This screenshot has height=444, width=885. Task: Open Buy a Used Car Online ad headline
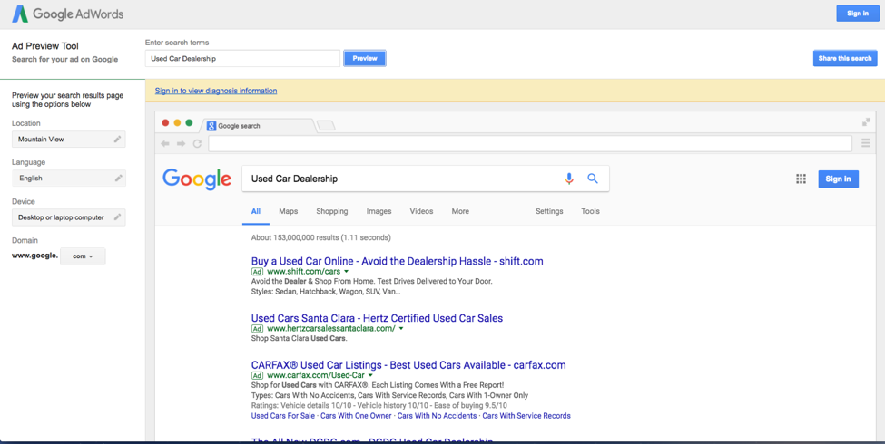(x=398, y=262)
